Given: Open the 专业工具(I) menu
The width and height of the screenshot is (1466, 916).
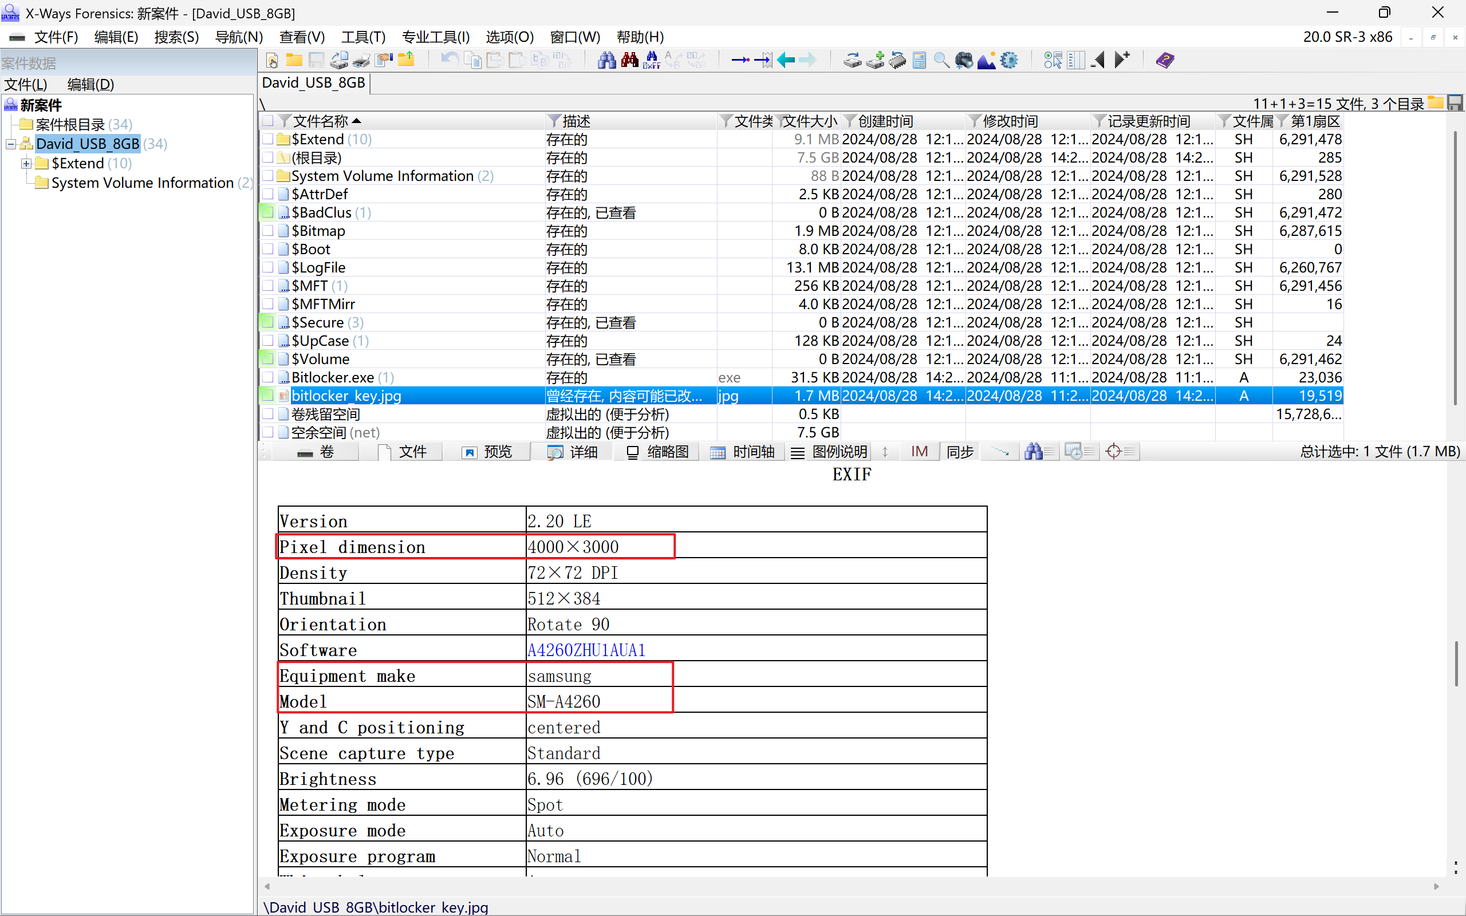Looking at the screenshot, I should [435, 37].
